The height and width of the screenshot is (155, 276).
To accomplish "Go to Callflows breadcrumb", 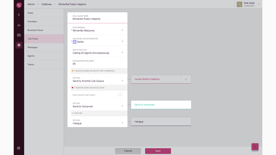I will (x=46, y=4).
